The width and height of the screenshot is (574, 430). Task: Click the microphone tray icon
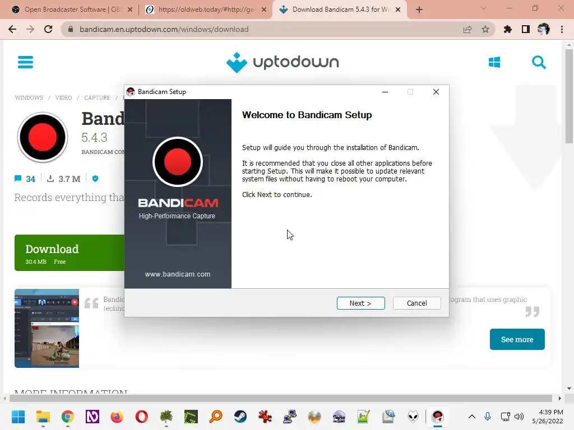pyautogui.click(x=488, y=417)
